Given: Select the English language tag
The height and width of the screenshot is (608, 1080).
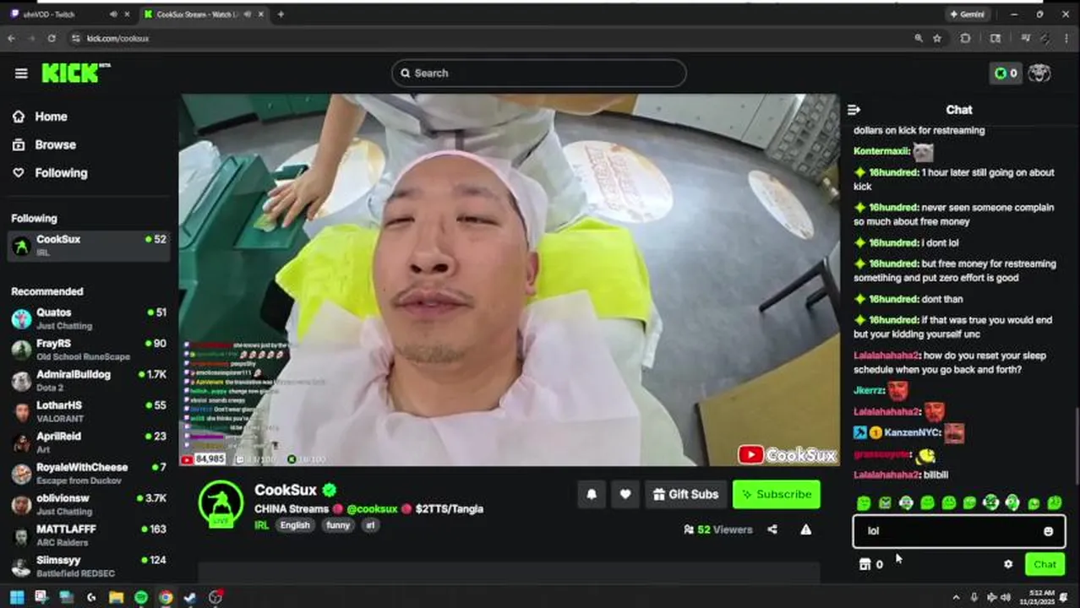Looking at the screenshot, I should tap(295, 525).
